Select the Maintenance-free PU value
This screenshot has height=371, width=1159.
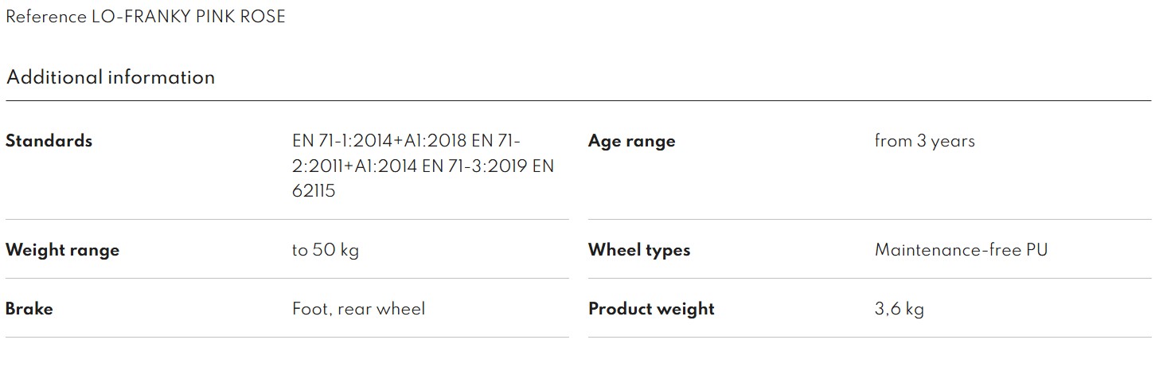click(961, 250)
